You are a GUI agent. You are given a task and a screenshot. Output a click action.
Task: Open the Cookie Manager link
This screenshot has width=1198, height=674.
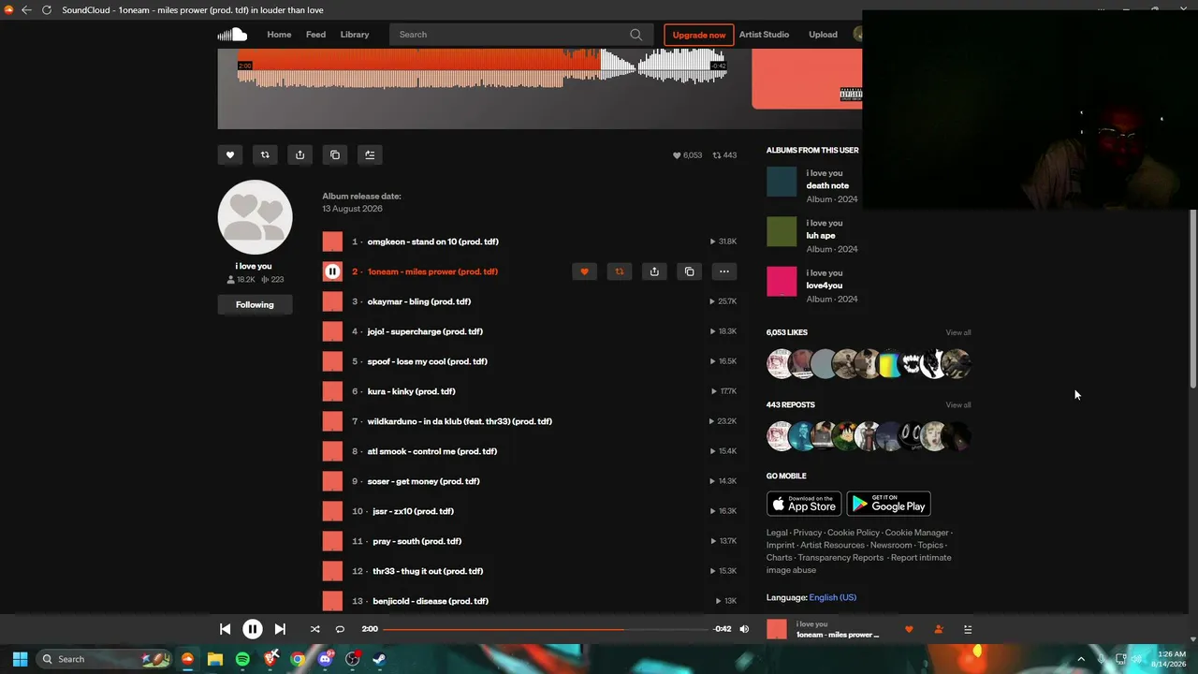click(x=917, y=533)
